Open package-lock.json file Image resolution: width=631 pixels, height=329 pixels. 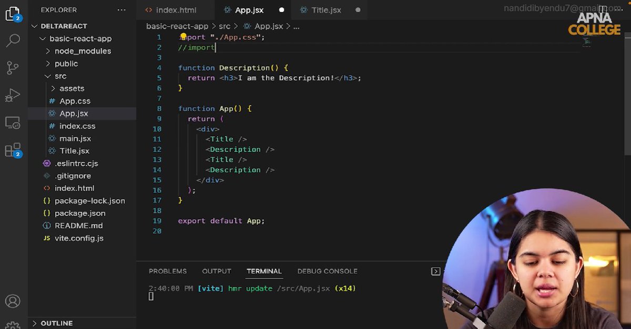click(82, 200)
